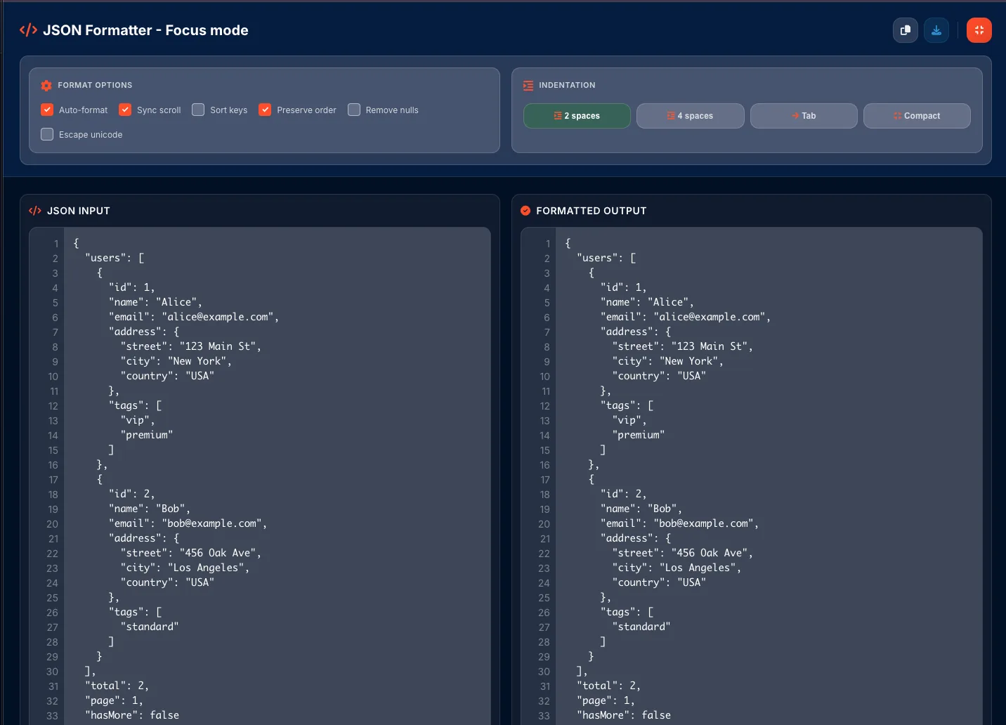Enable the Escape unicode option
Image resolution: width=1006 pixels, height=725 pixels.
pos(46,134)
